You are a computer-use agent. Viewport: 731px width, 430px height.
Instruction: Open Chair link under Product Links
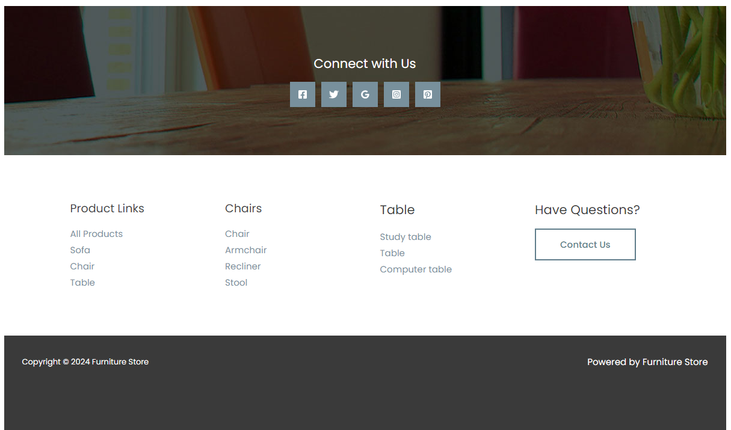(82, 266)
